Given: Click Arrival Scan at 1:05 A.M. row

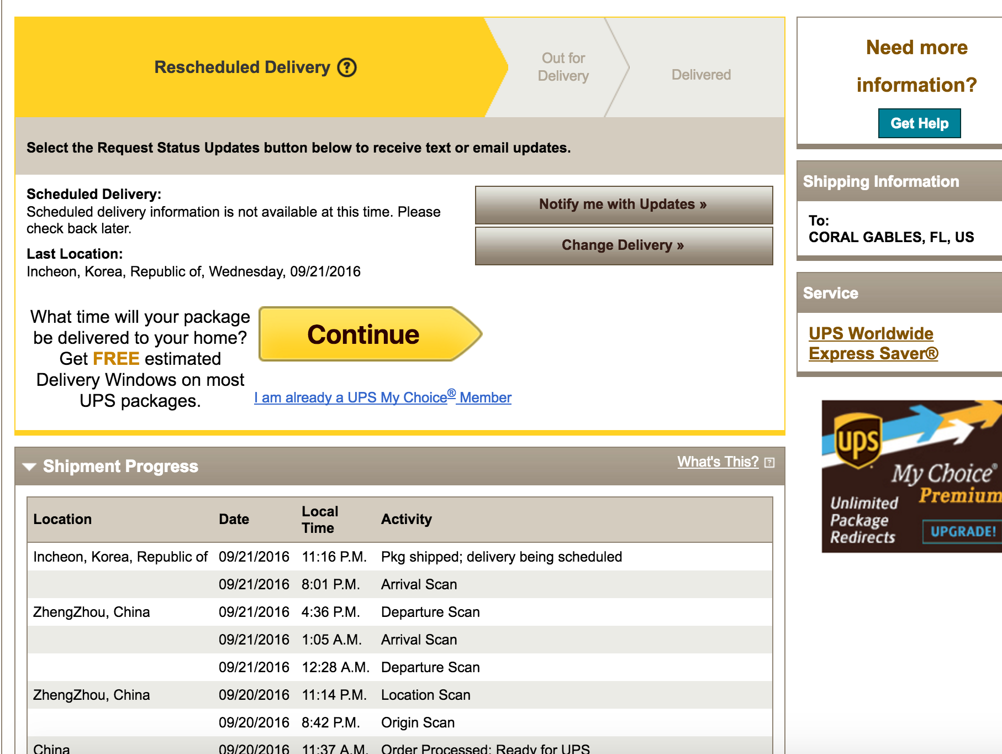Looking at the screenshot, I should click(x=419, y=640).
